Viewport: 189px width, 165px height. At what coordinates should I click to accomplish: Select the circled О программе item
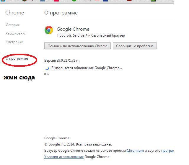[17, 58]
